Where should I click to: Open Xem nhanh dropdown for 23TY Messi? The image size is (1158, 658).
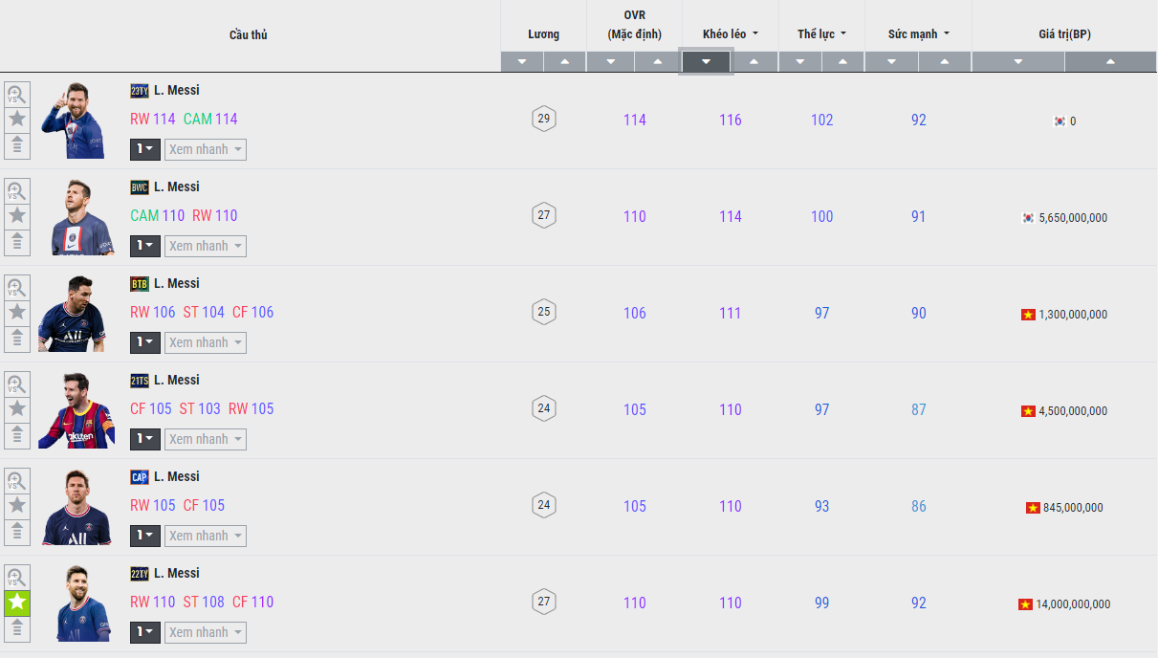[205, 149]
